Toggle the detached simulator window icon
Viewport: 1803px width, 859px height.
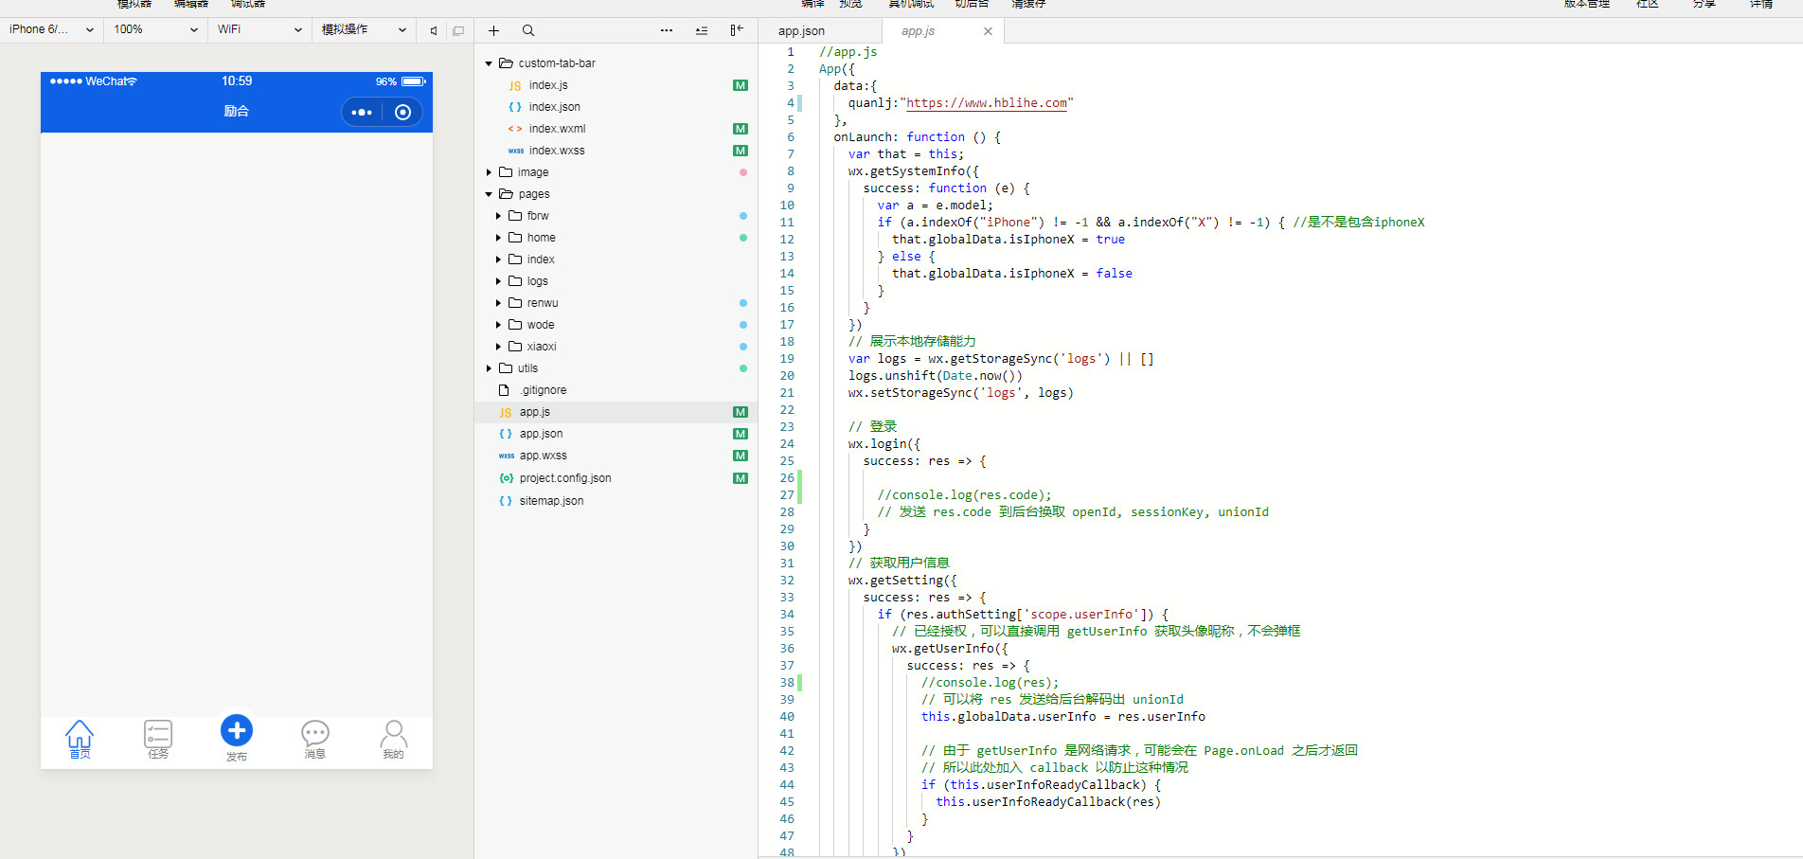coord(458,30)
